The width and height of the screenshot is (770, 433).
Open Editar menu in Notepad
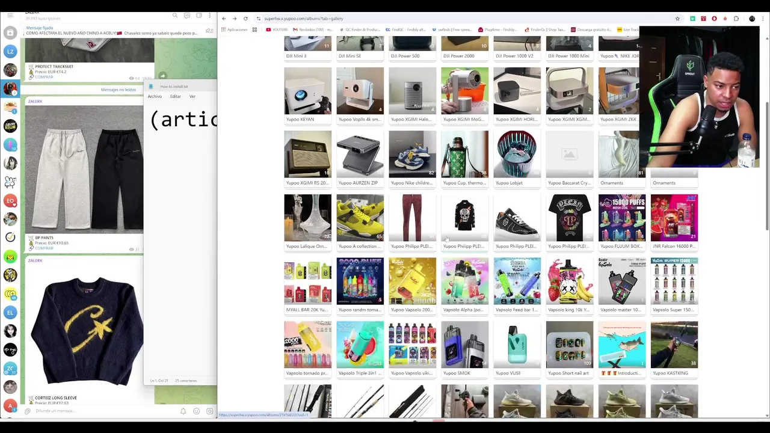click(x=175, y=96)
